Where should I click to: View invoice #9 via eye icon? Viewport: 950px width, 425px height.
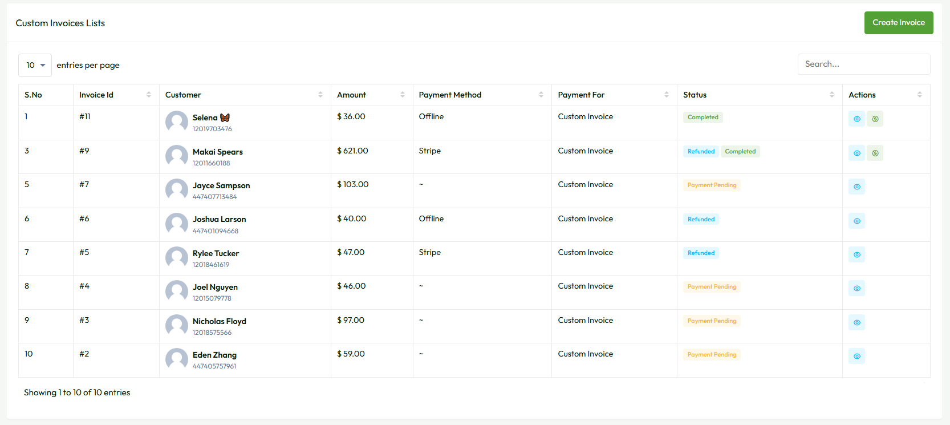click(856, 153)
